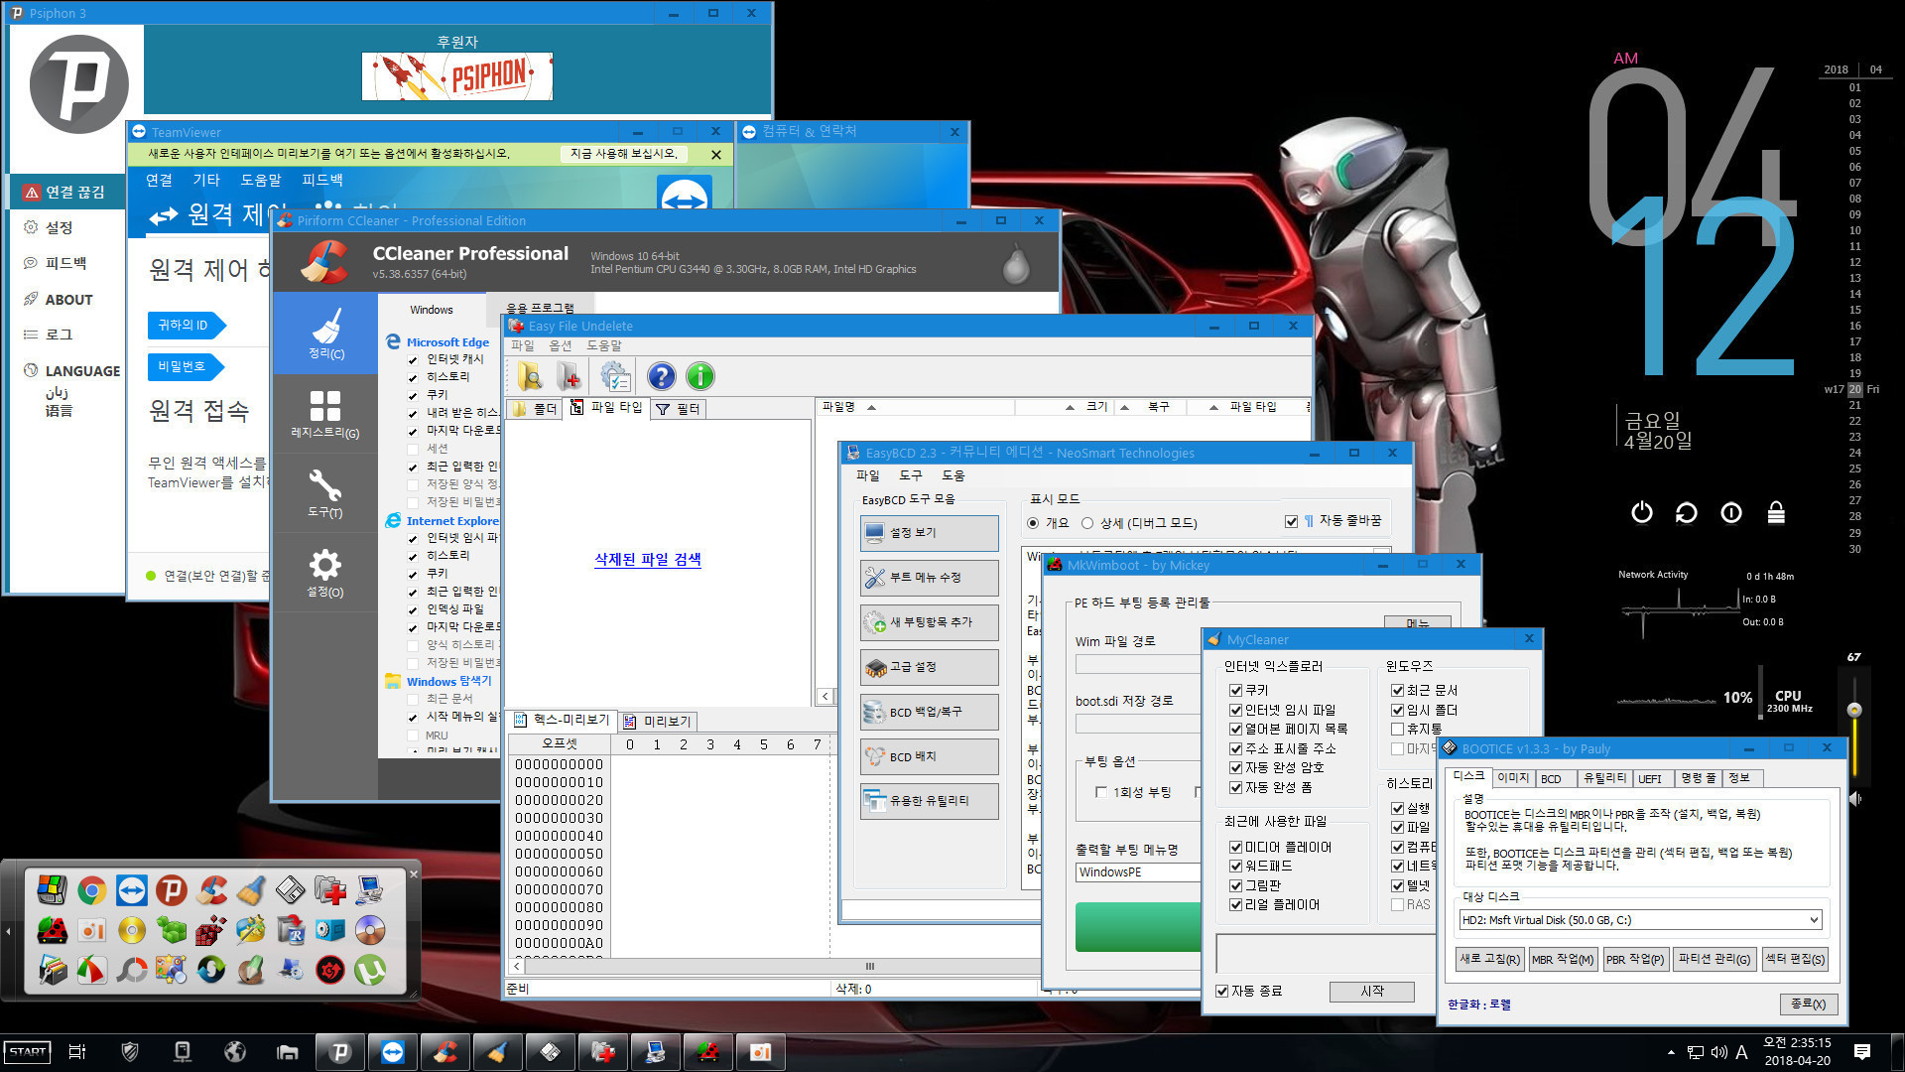Select 필터 tab in Easy File Undelete

pyautogui.click(x=678, y=409)
